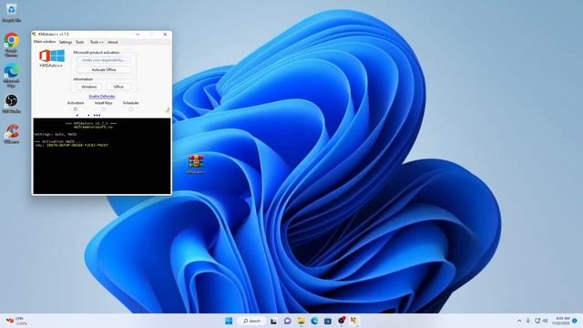The image size is (583, 328).
Task: Open the Tools ++ tab
Action: 97,42
